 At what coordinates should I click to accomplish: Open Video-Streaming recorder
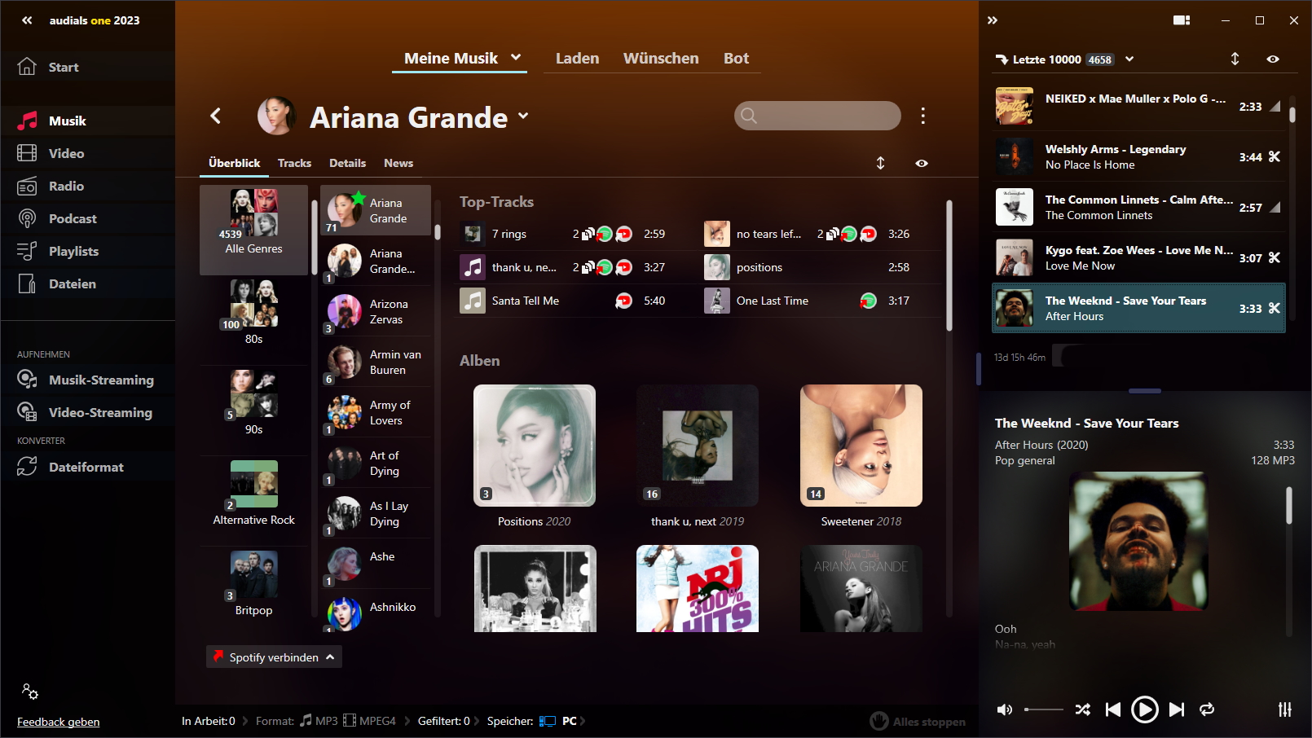(87, 412)
